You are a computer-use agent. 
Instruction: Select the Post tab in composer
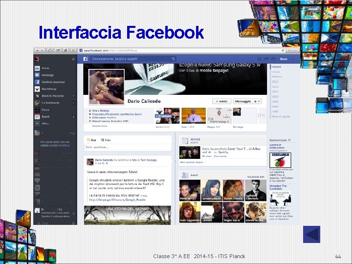(91, 140)
